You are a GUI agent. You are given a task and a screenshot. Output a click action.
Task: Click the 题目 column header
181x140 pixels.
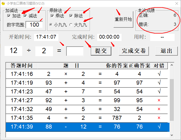(71, 66)
